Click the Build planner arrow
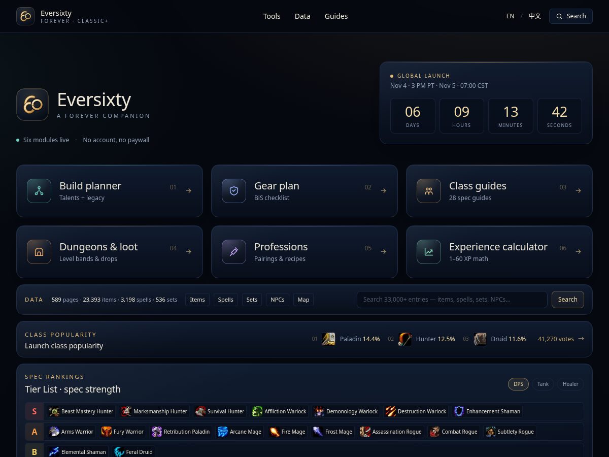This screenshot has height=457, width=609. point(188,191)
